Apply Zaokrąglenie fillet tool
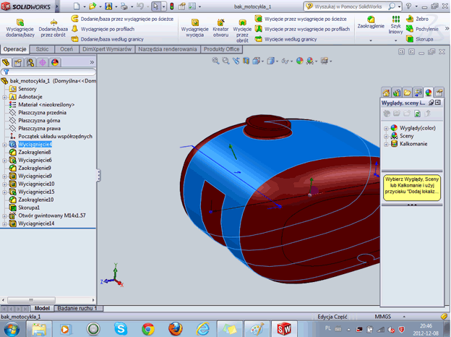The image size is (451, 337). (x=371, y=22)
